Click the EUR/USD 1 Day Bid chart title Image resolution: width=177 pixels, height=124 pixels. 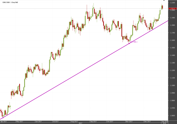tap(10, 2)
